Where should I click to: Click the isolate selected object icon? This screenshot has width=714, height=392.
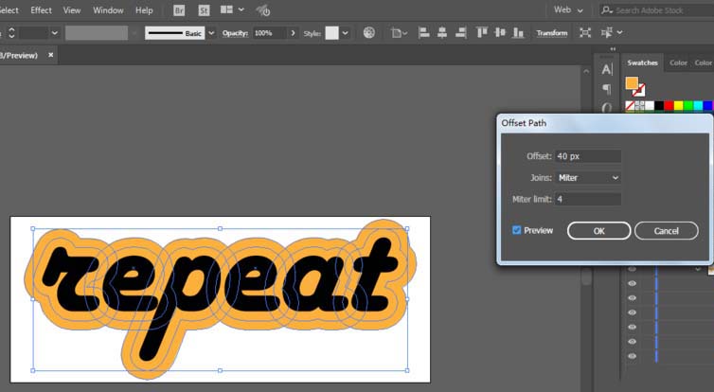pos(584,32)
